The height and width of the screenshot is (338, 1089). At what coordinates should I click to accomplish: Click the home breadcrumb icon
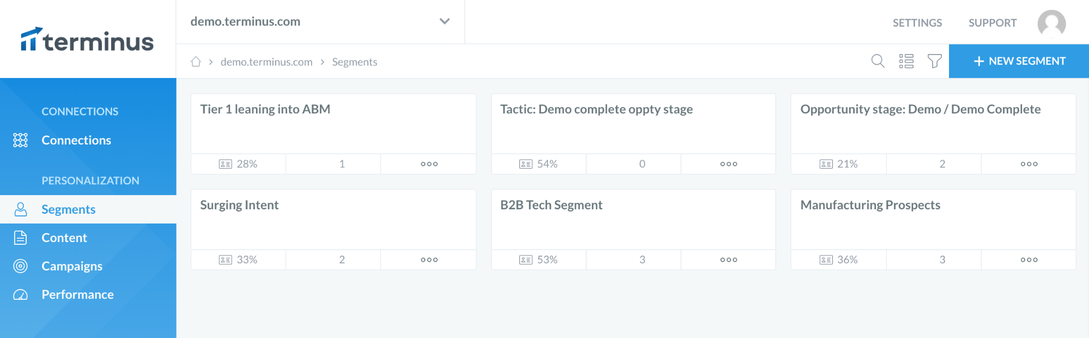196,62
